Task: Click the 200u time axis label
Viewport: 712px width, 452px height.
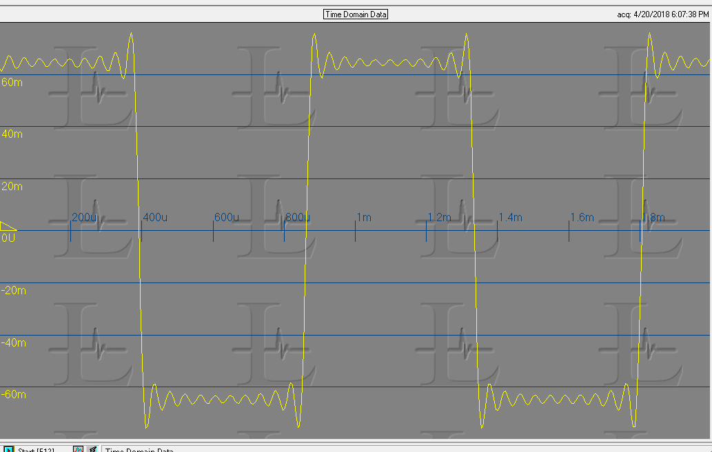Action: pos(84,217)
